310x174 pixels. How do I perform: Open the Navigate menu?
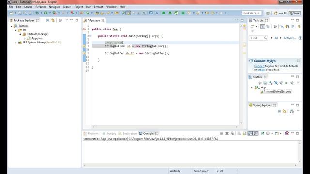coord(54,7)
